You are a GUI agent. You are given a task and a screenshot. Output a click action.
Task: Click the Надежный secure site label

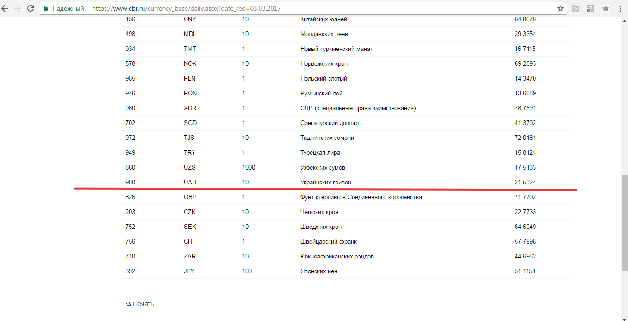tap(67, 8)
